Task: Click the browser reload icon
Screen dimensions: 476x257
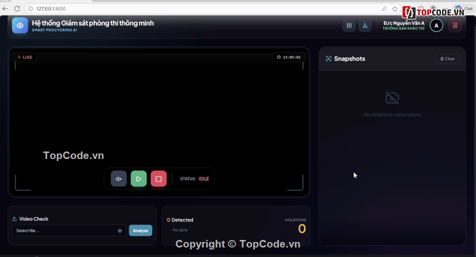Action: (17, 8)
